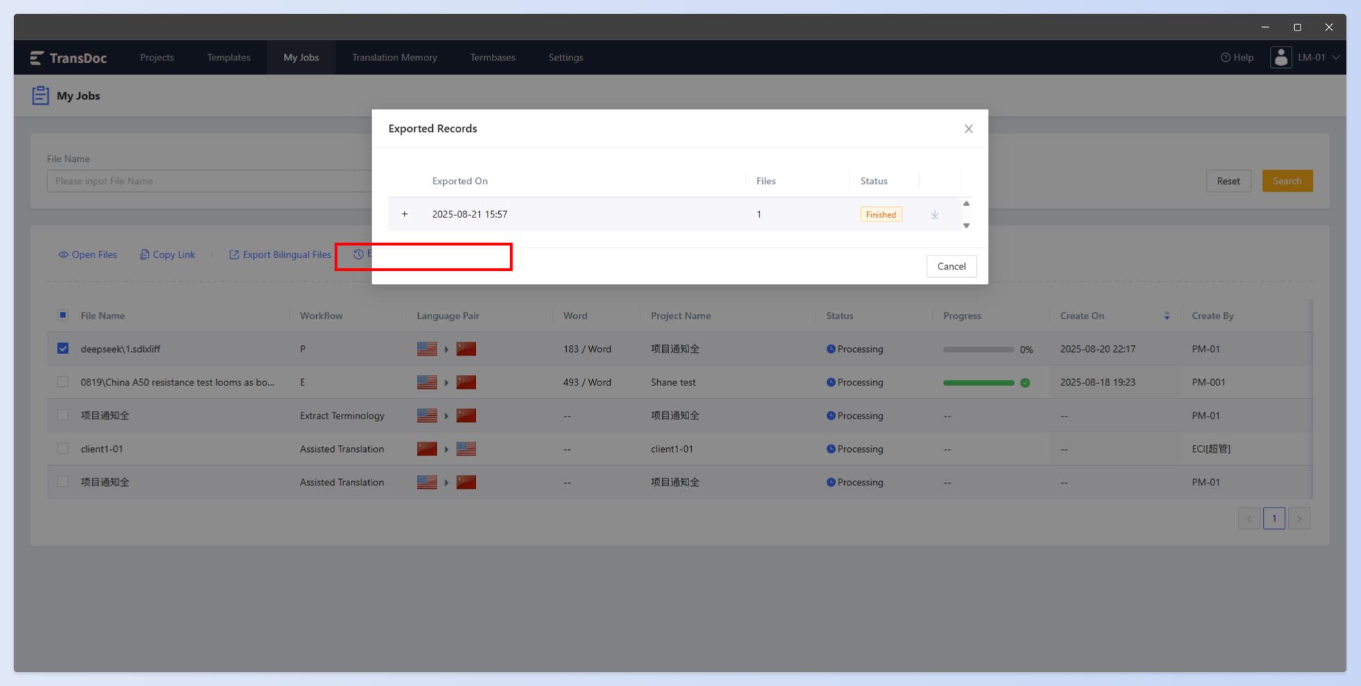Go to previous page arrow
1361x686 pixels.
pyautogui.click(x=1249, y=519)
